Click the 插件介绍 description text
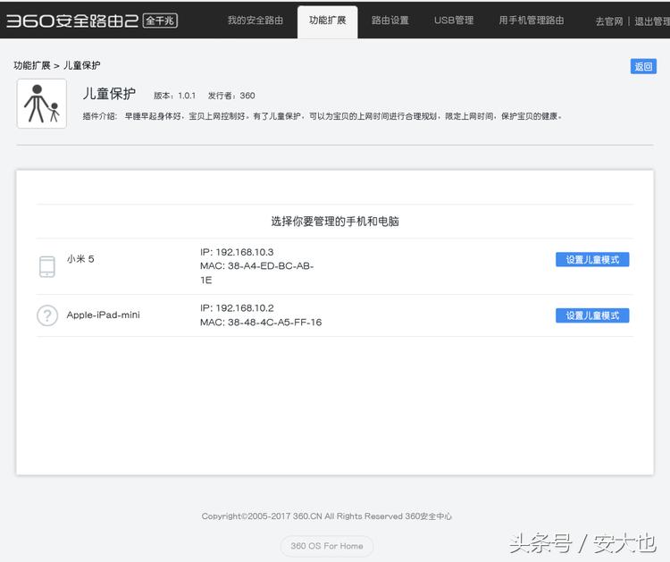This screenshot has height=562, width=670. (x=322, y=116)
